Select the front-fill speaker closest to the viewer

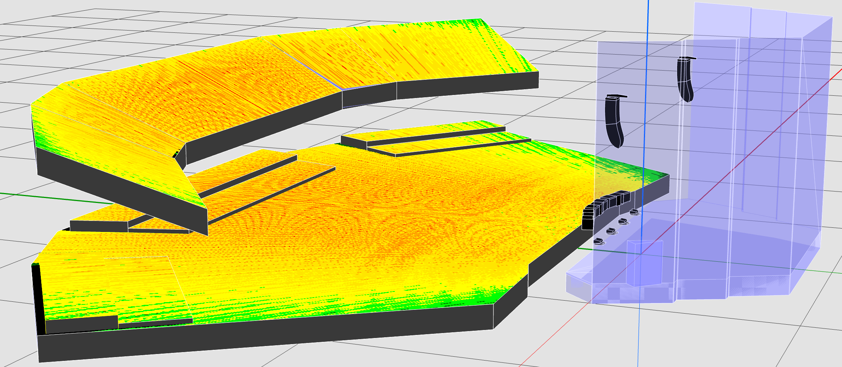pos(599,241)
